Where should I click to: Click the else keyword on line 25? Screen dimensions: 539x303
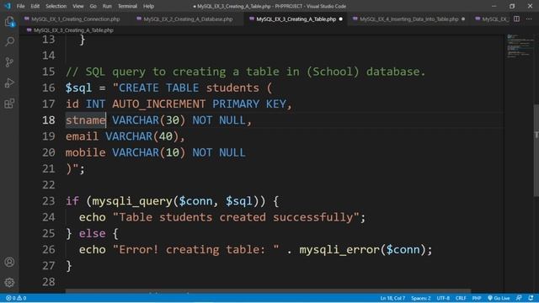[92, 233]
